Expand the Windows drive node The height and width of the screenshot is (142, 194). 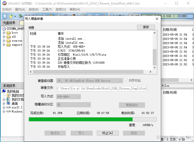pos(4,112)
